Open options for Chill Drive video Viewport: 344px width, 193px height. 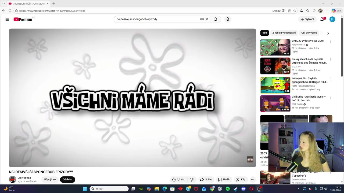[x=331, y=97]
